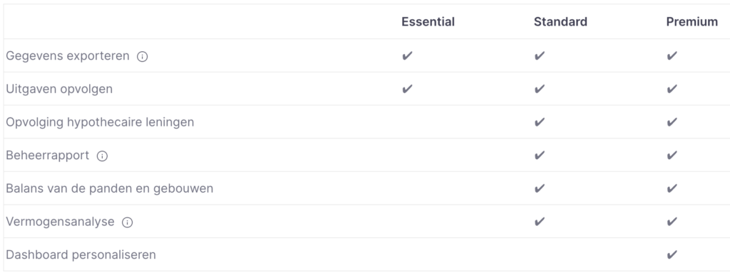This screenshot has height=275, width=730.
Task: Click Premium checkmark for Vermogensanalyse row
Action: point(672,222)
